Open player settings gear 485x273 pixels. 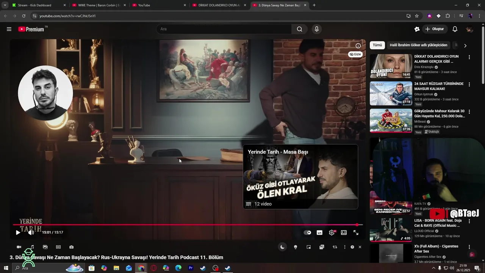point(332,233)
